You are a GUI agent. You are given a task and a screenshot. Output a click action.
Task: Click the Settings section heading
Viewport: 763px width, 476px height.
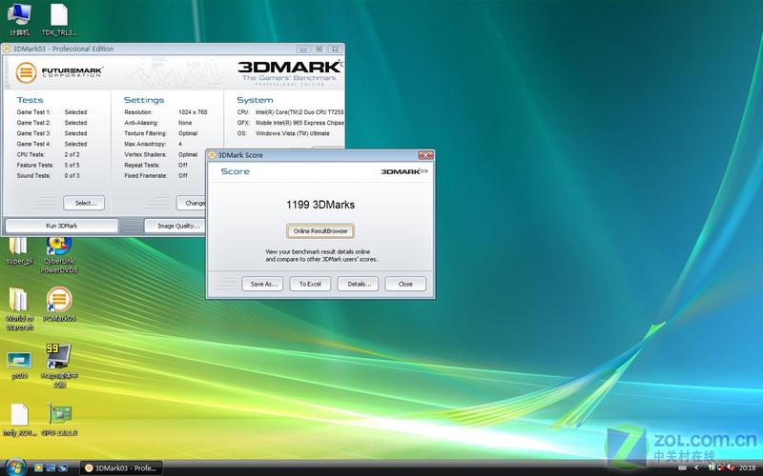144,100
